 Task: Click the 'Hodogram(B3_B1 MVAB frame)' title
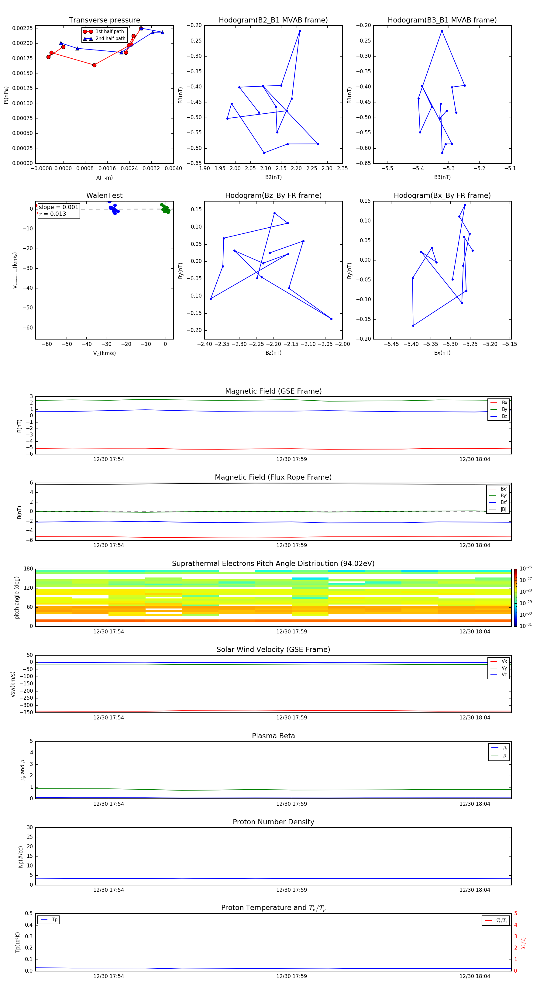tap(442, 20)
